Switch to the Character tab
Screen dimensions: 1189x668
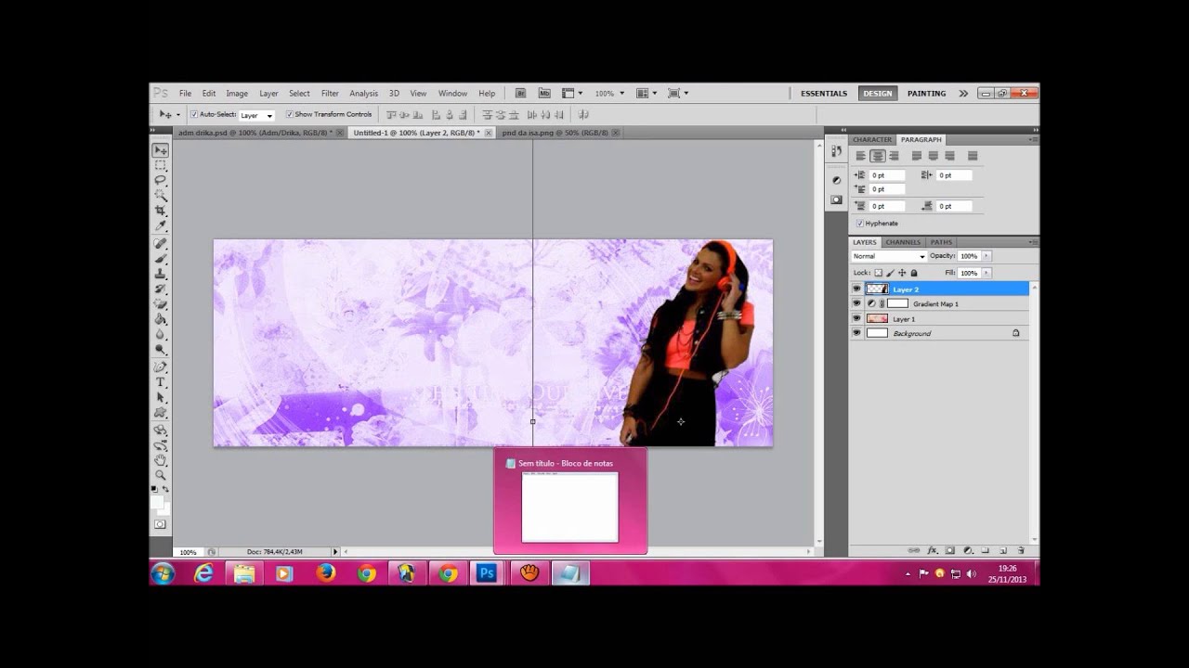click(x=872, y=140)
